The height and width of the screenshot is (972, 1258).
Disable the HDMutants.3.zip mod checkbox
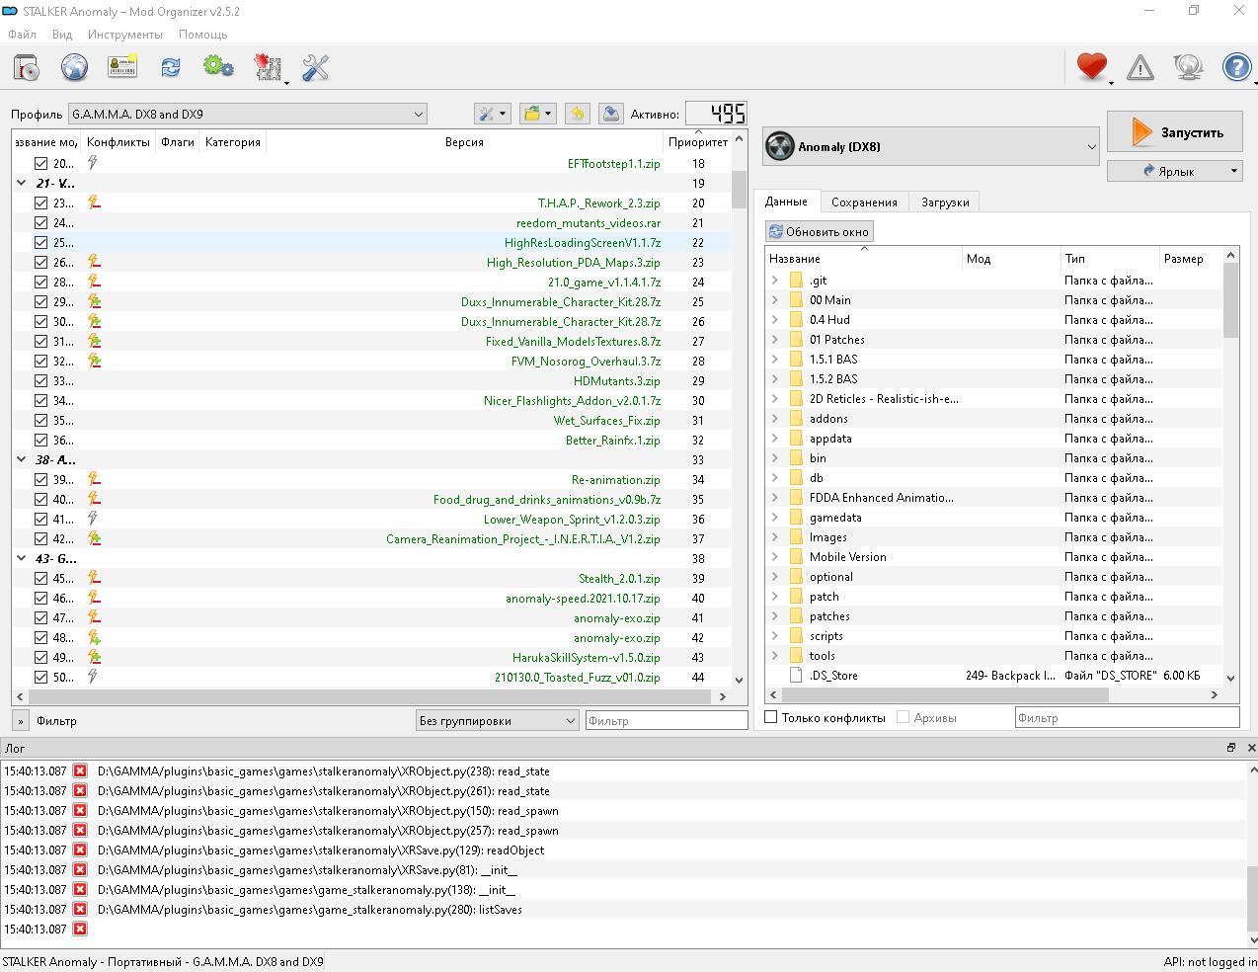click(x=41, y=380)
